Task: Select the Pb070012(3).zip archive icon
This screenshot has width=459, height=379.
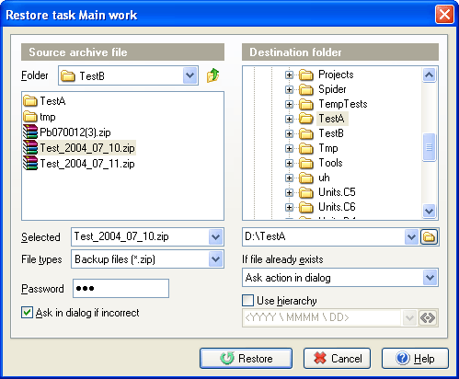Action: [30, 132]
